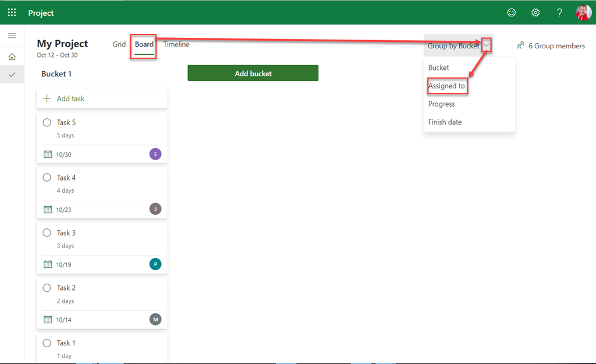The width and height of the screenshot is (596, 364).
Task: Mark Task 5 as complete
Action: point(47,122)
